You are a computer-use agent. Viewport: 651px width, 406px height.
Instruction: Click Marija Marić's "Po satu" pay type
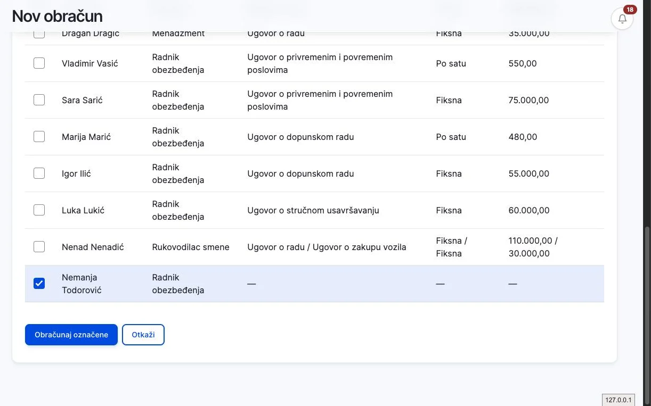click(451, 137)
